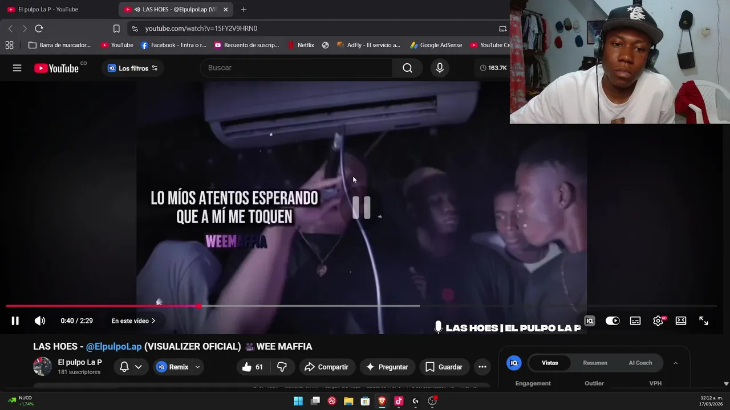Click the vidIQ logo in side panel
Screen dimensions: 730x410
[514, 363]
